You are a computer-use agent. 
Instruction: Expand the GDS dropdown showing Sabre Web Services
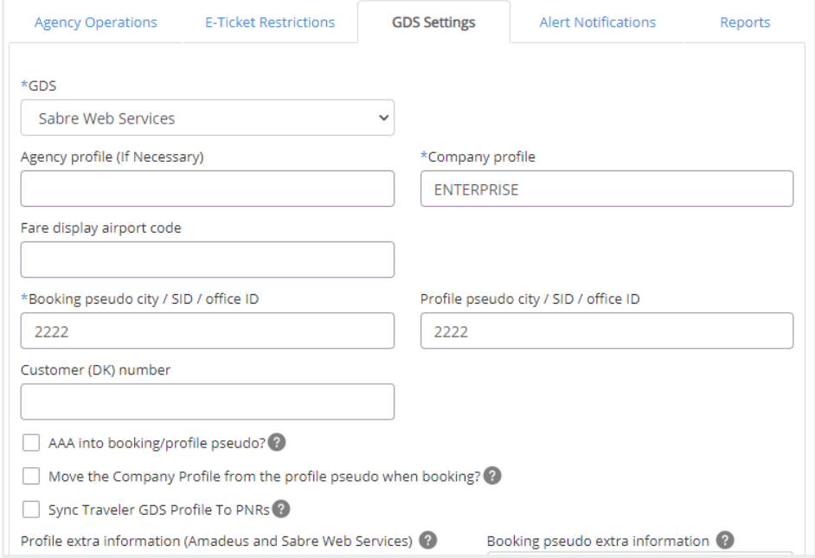pos(208,118)
